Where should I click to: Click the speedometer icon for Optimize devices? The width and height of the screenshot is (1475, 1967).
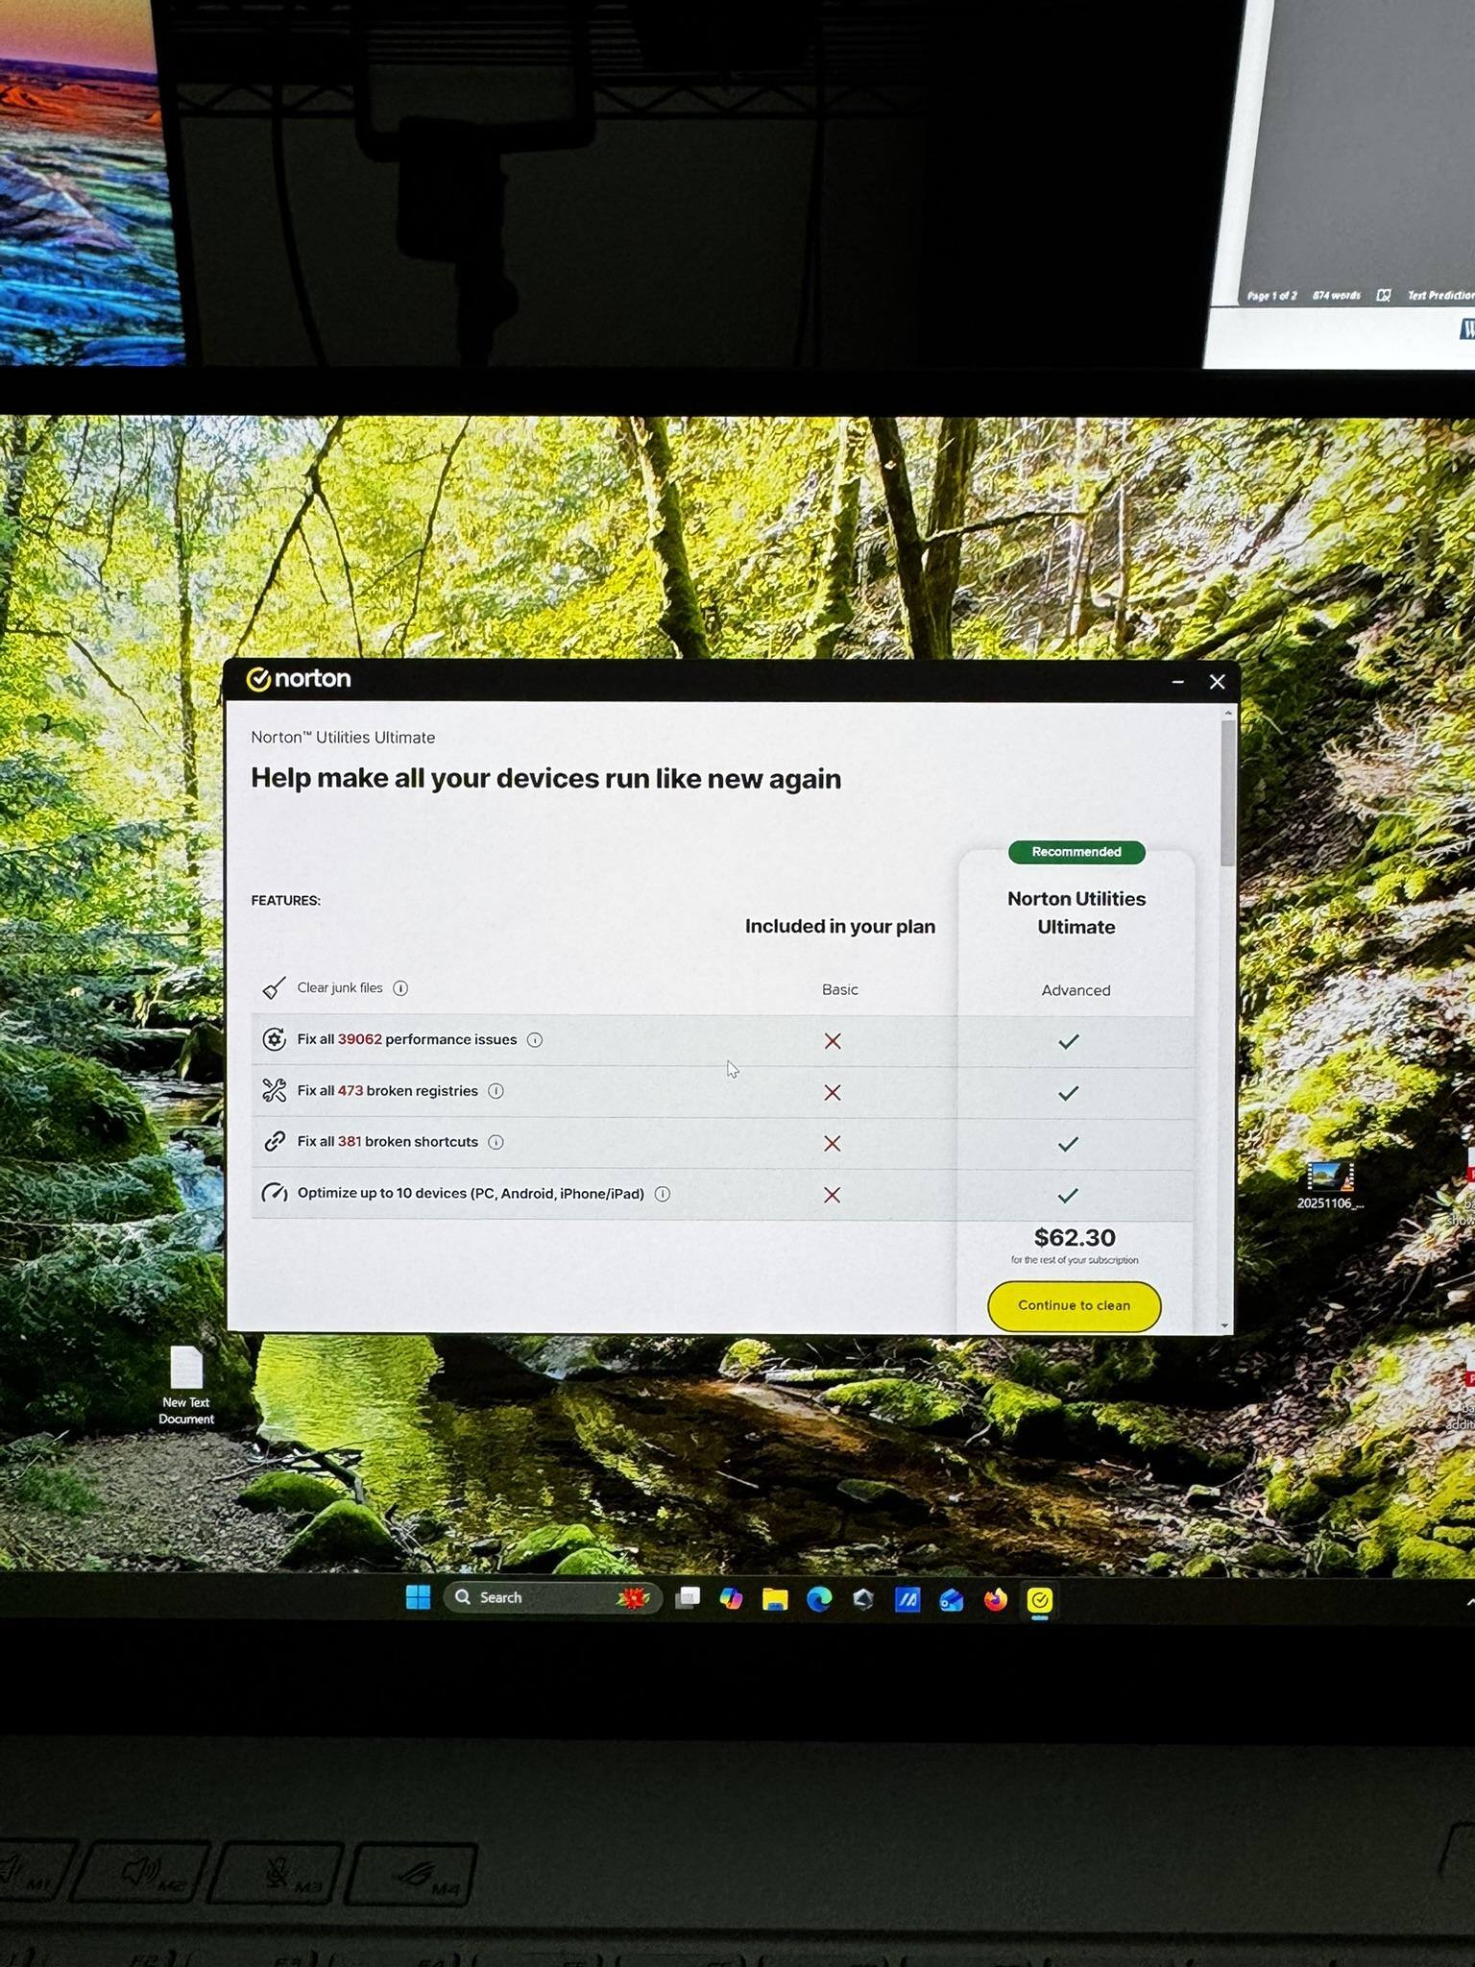(x=275, y=1193)
